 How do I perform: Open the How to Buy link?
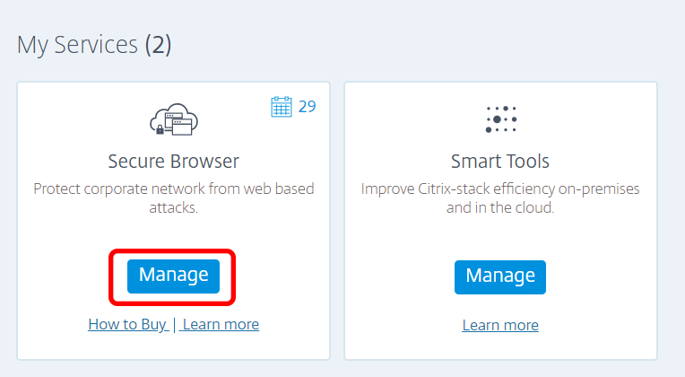128,325
